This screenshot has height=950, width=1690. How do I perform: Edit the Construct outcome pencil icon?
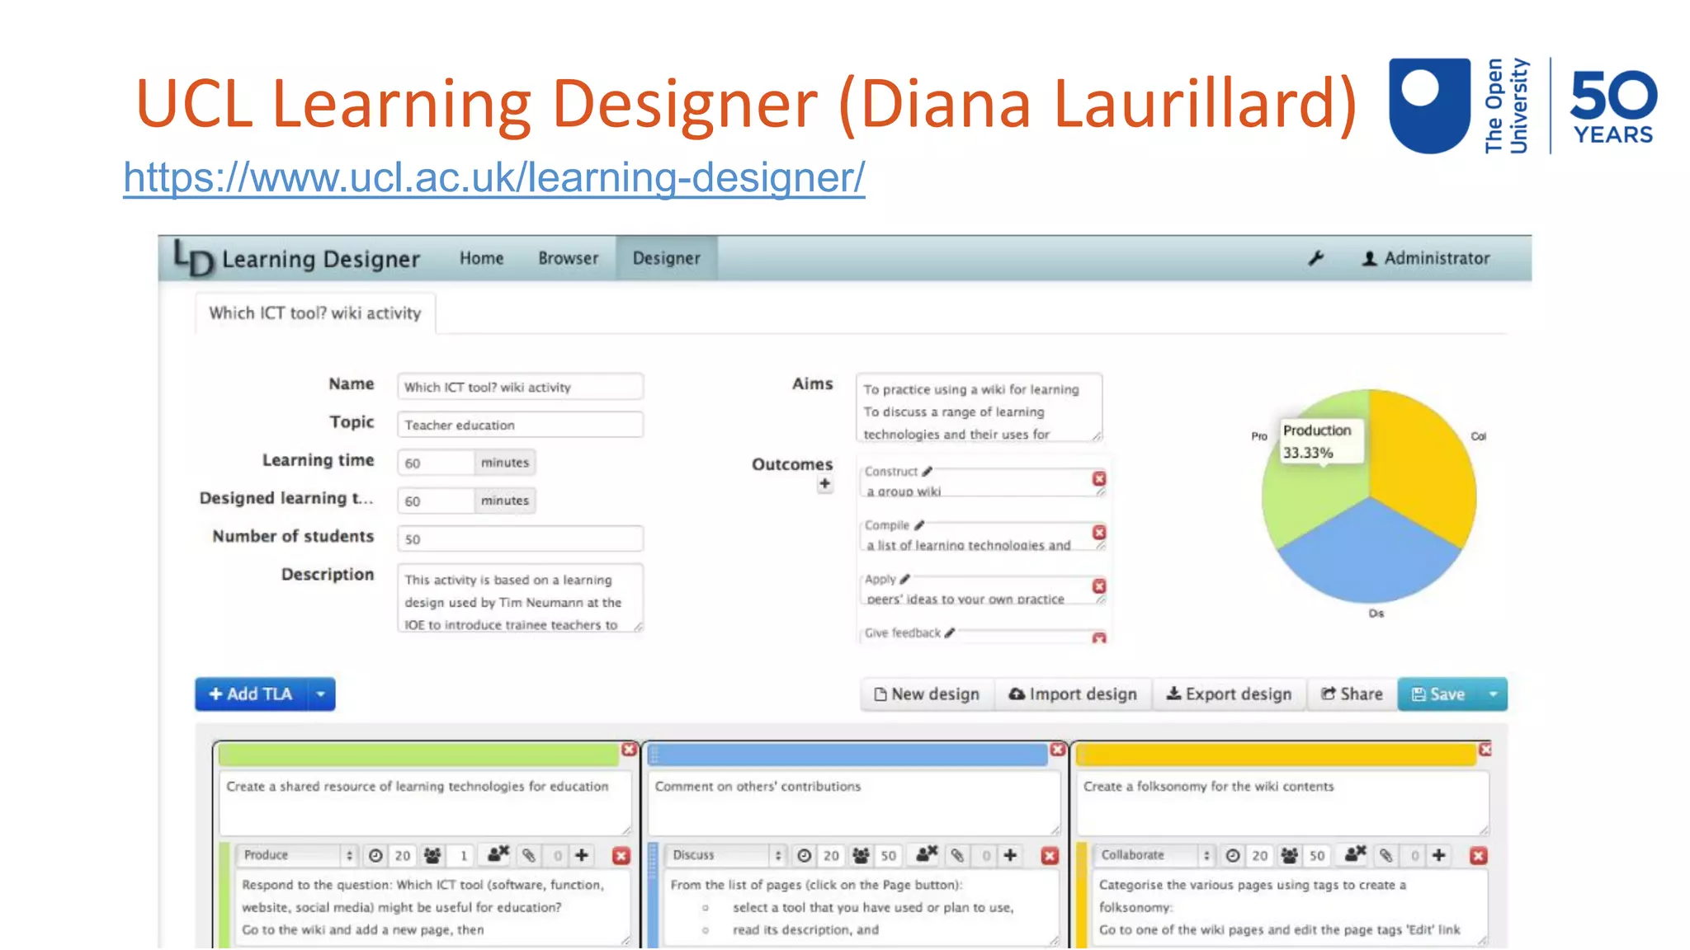tap(928, 472)
